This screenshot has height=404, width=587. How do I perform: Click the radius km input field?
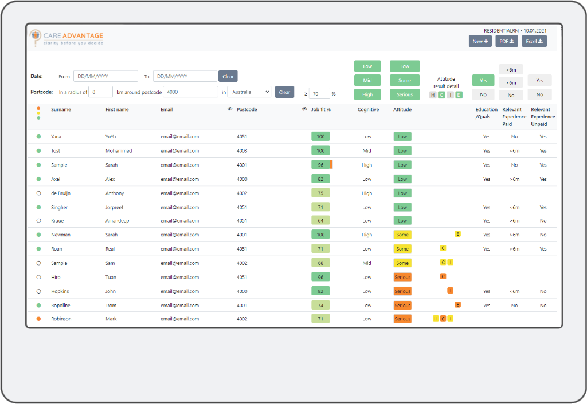click(101, 92)
